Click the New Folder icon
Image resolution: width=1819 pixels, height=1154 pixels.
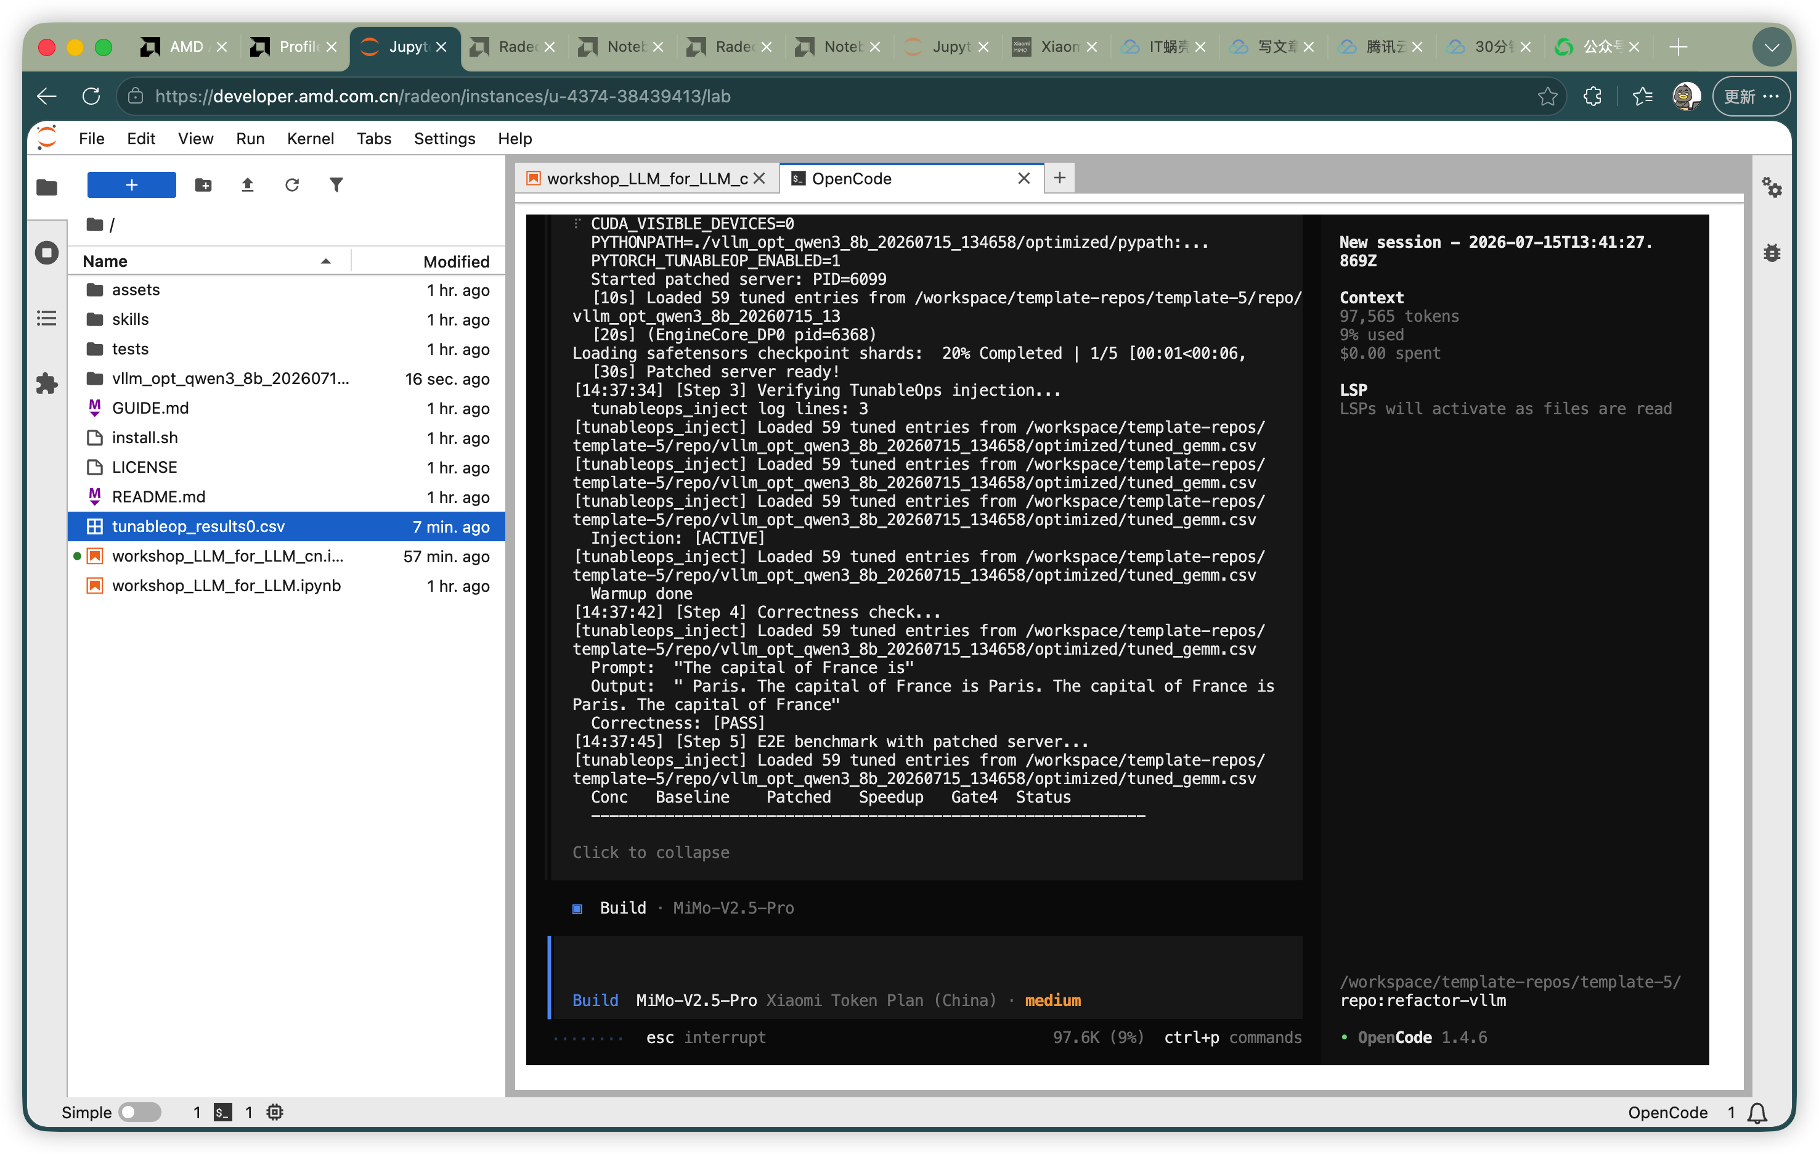(203, 185)
